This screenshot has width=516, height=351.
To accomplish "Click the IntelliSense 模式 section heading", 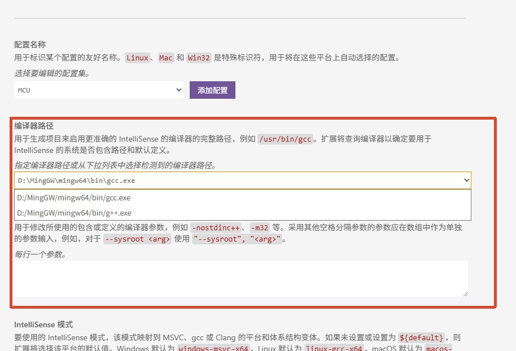I will tap(43, 324).
